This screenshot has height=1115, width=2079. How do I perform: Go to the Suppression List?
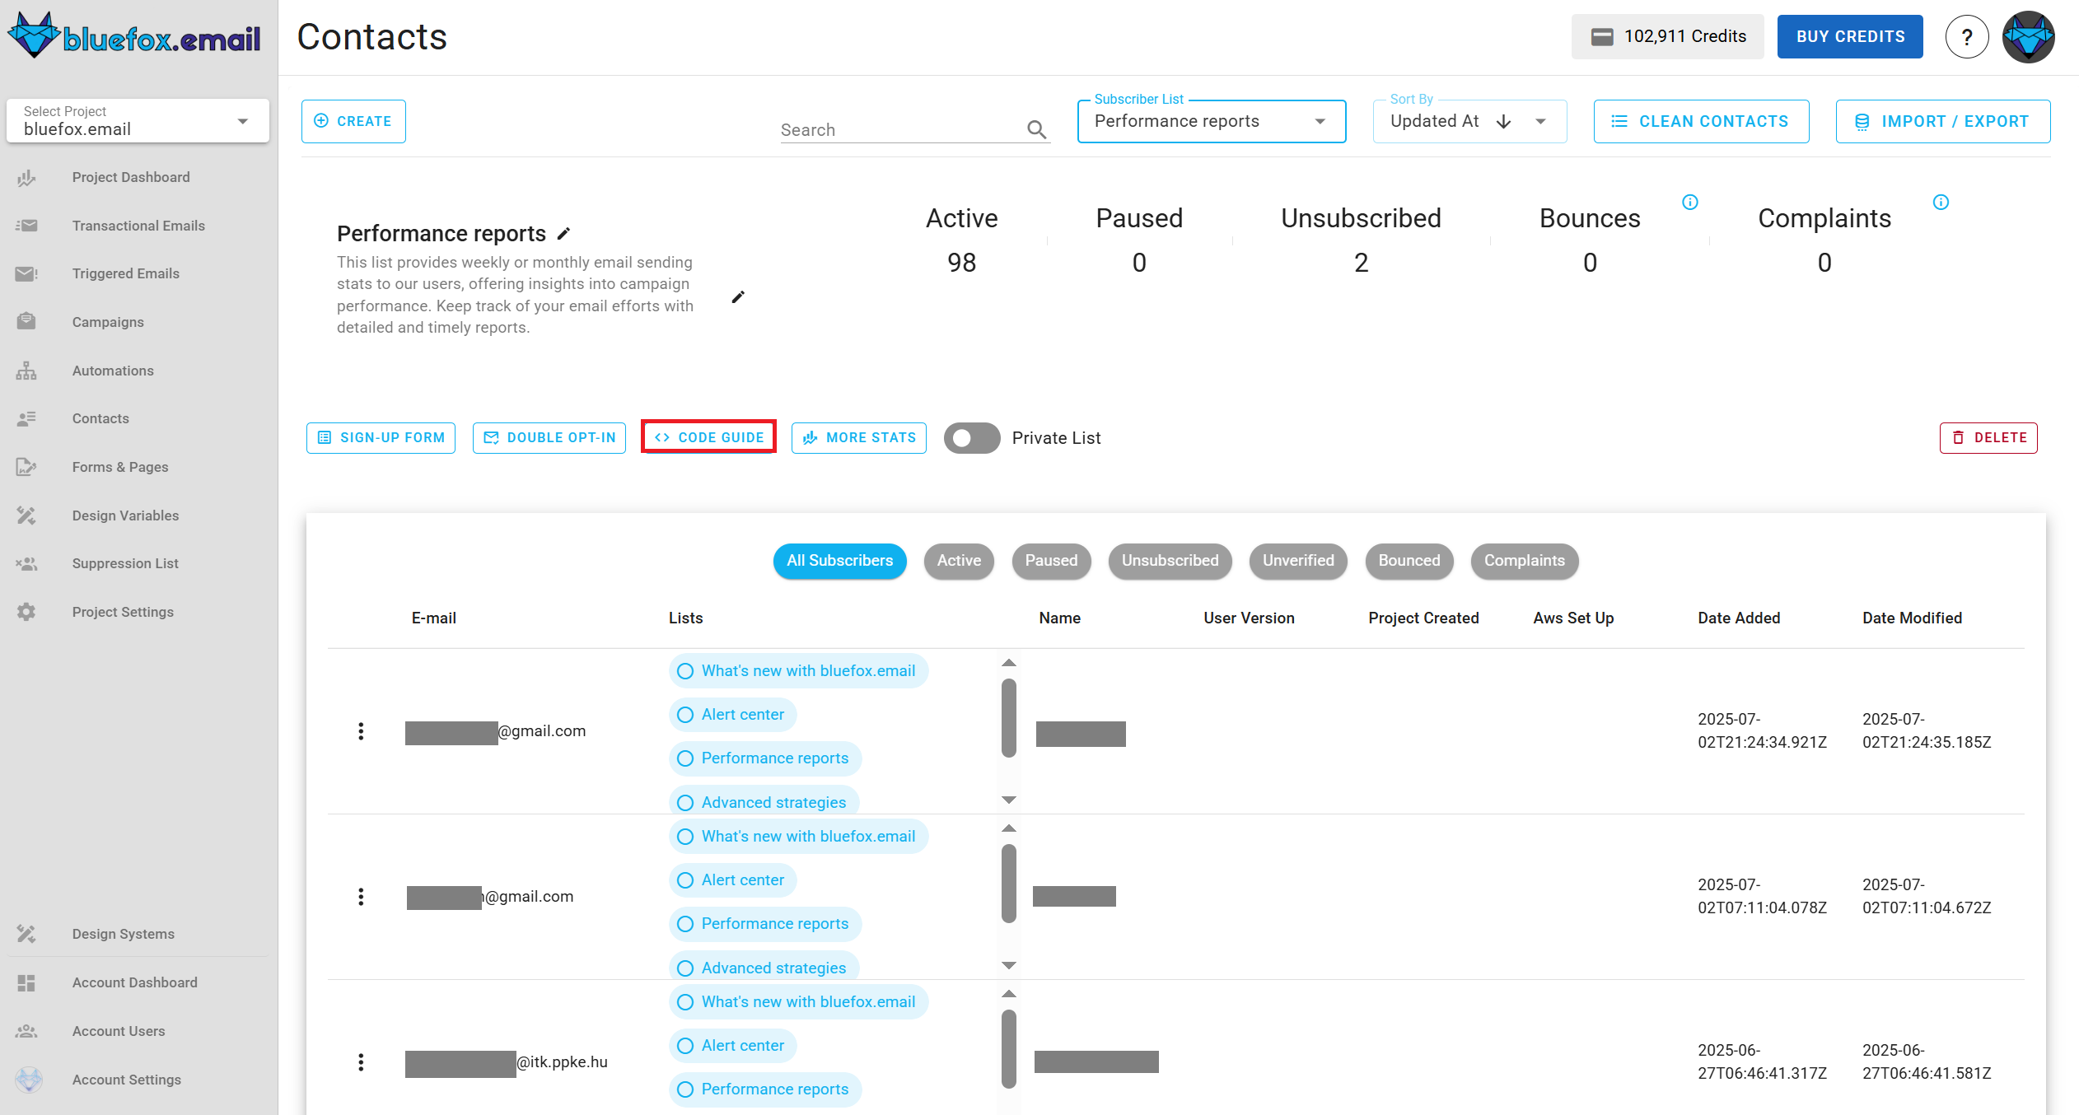(125, 563)
